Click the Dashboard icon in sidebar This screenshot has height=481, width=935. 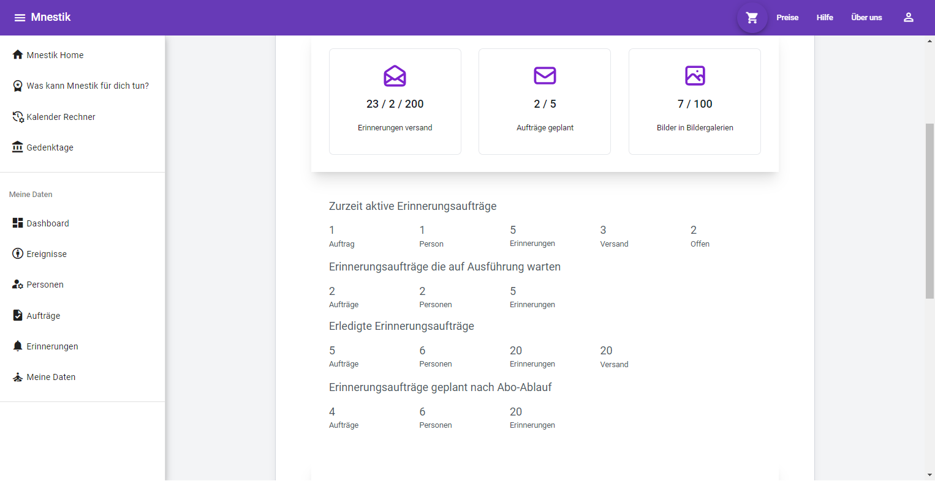point(18,223)
